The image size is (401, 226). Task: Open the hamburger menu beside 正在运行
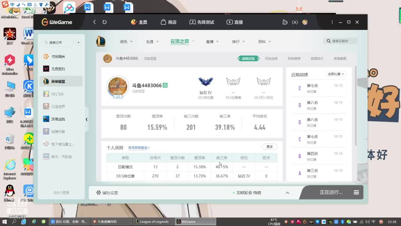356,192
